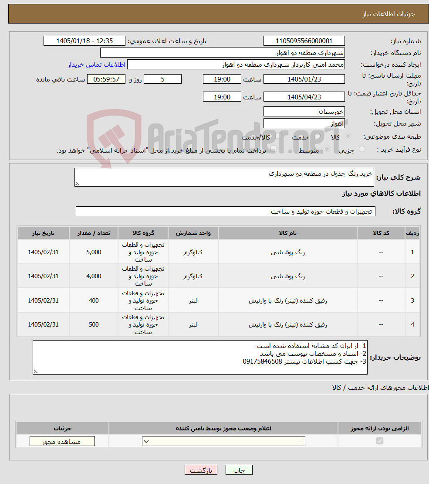Click quantity 400 in row 3
The image size is (429, 484).
click(x=94, y=300)
